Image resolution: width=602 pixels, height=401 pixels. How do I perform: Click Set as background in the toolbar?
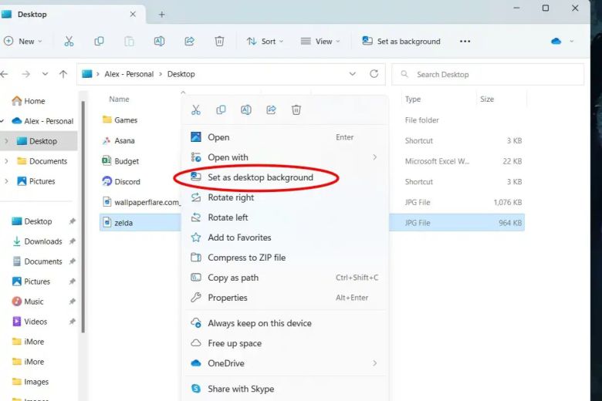click(x=401, y=42)
